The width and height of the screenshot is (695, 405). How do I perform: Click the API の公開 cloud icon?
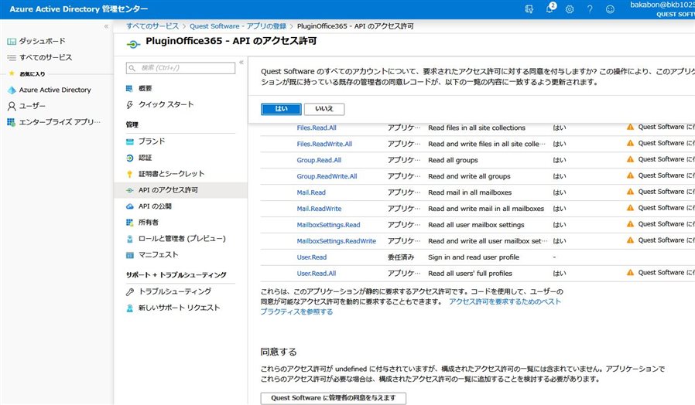tap(129, 206)
